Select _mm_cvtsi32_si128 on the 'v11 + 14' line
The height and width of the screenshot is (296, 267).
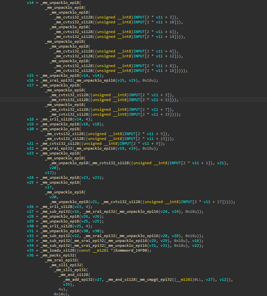coord(73,37)
